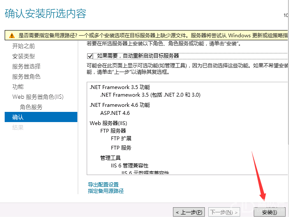Click the 管理工具 entry in list
This screenshot has height=217, width=289.
click(x=110, y=158)
